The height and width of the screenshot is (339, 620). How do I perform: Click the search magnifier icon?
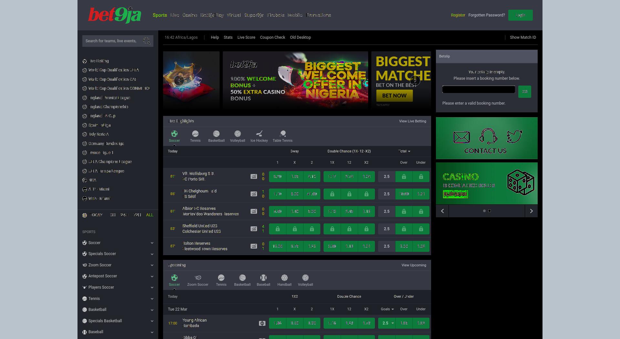(147, 41)
